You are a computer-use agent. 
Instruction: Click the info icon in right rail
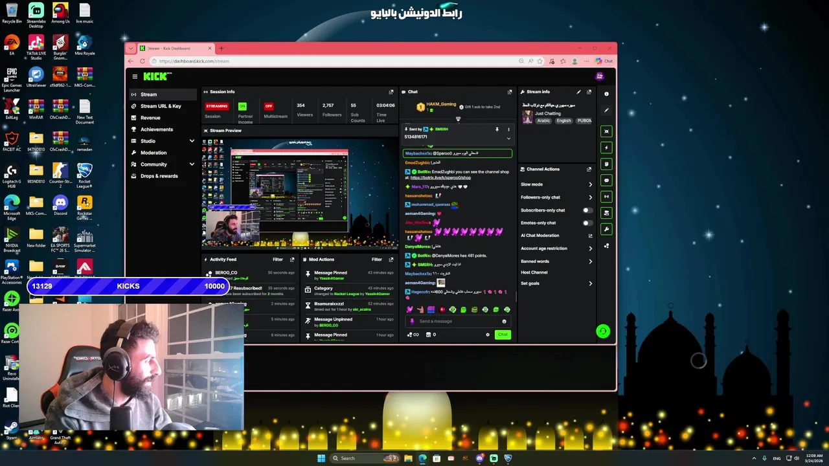[x=606, y=94]
